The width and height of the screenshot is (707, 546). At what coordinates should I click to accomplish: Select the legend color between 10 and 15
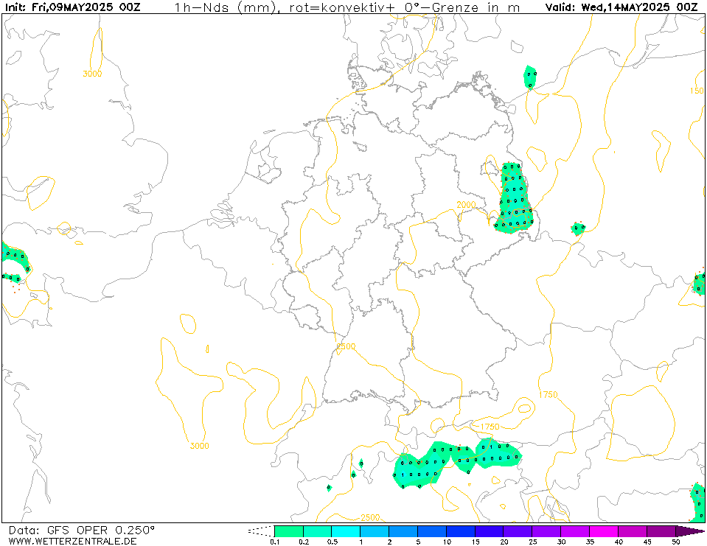click(461, 531)
